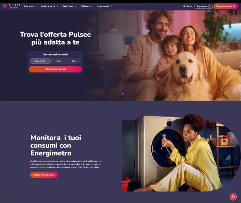Image resolution: width=241 pixels, height=203 pixels.
Task: Open the News e guide menu
Action: point(104,6)
